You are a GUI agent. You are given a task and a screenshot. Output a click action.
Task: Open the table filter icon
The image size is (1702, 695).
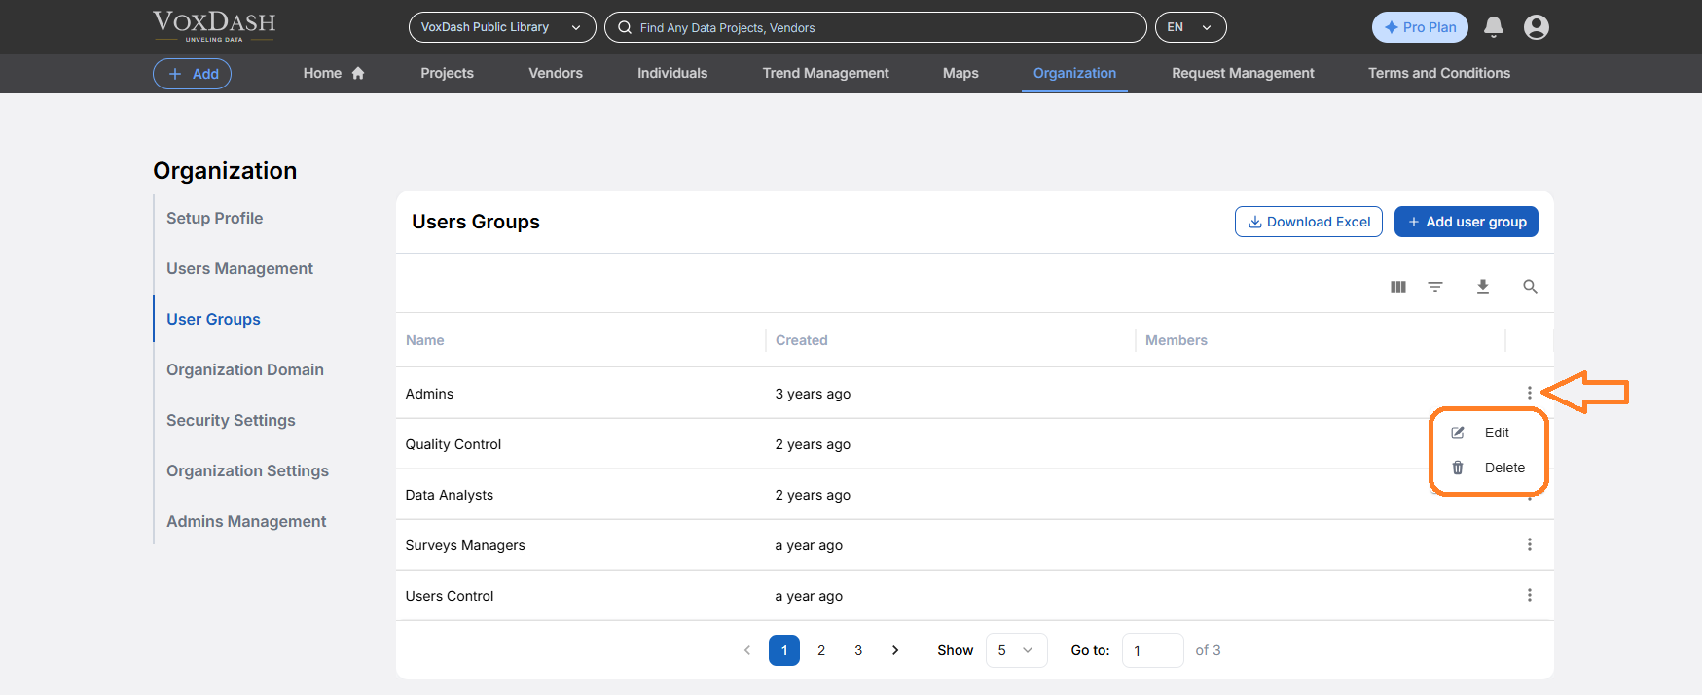pos(1435,287)
